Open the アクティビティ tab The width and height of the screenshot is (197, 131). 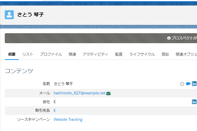click(x=95, y=54)
